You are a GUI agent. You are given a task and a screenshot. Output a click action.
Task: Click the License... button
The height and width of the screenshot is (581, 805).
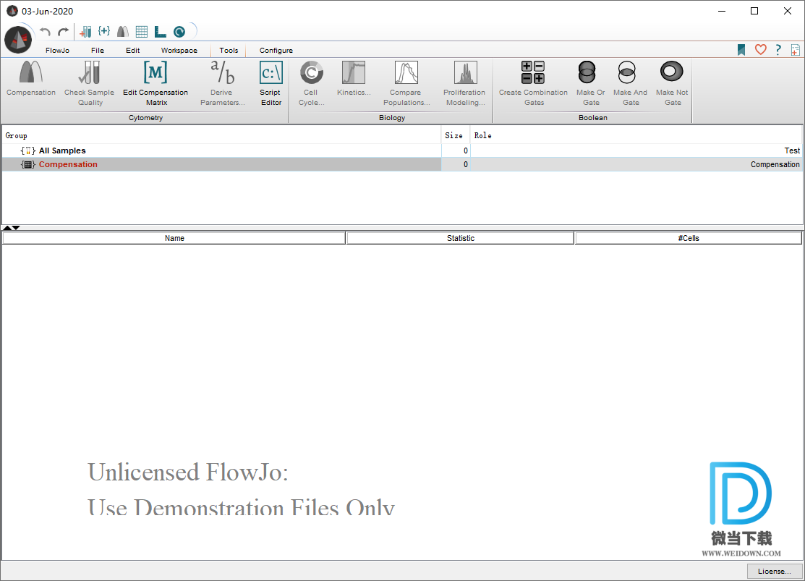pyautogui.click(x=774, y=572)
